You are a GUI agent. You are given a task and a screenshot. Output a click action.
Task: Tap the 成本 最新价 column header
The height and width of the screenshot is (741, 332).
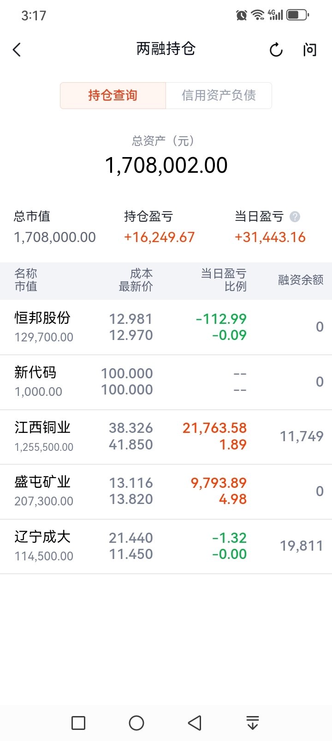pyautogui.click(x=136, y=280)
